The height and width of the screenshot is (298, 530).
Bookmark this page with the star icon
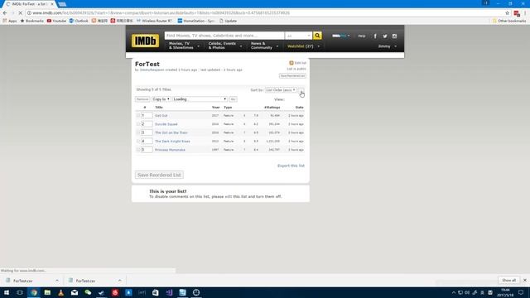507,13
